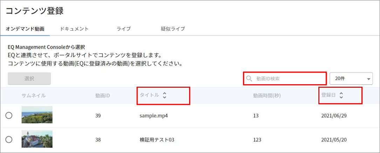Switch to the ライブ tab

click(x=124, y=29)
